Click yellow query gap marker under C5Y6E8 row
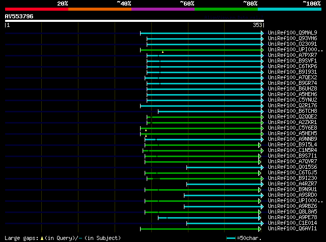This screenshot has width=326, height=242. click(x=146, y=130)
